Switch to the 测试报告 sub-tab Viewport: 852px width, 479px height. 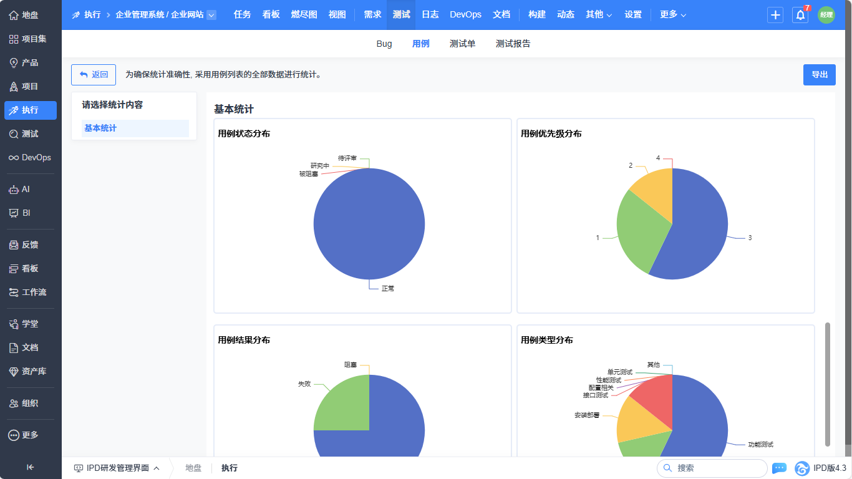pos(513,44)
